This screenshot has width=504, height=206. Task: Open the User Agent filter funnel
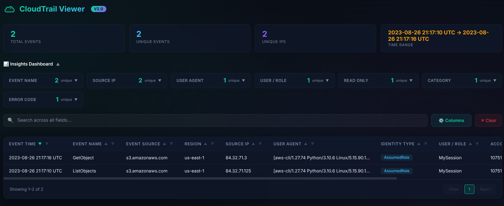tap(312, 144)
